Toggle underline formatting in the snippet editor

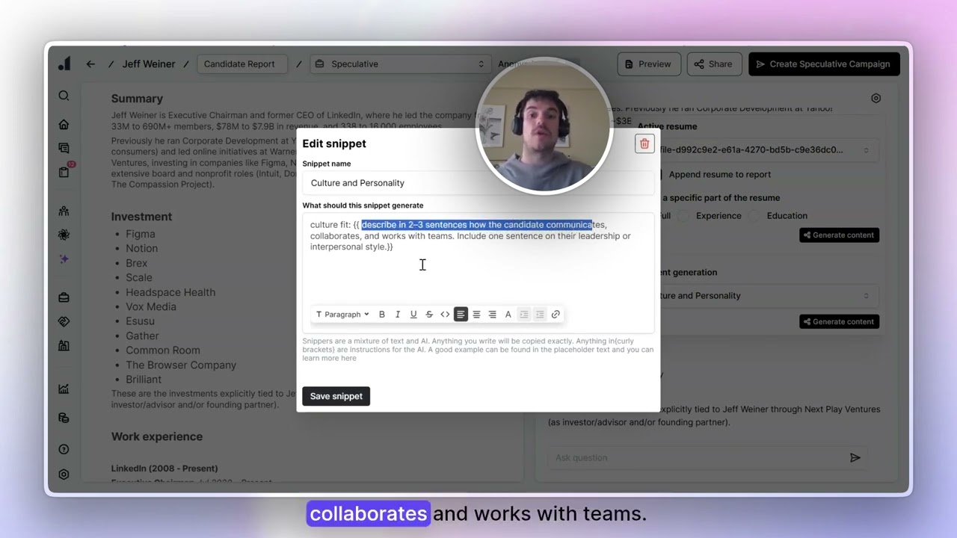[413, 315]
